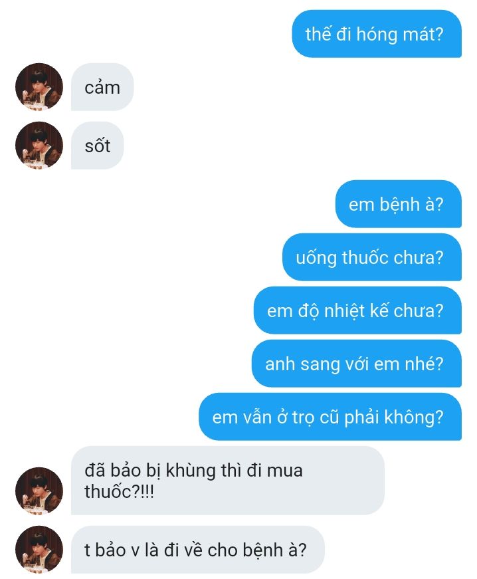The height and width of the screenshot is (579, 477).
Task: Click the text 'thuốc?!!!' on the second line
Action: (x=119, y=492)
